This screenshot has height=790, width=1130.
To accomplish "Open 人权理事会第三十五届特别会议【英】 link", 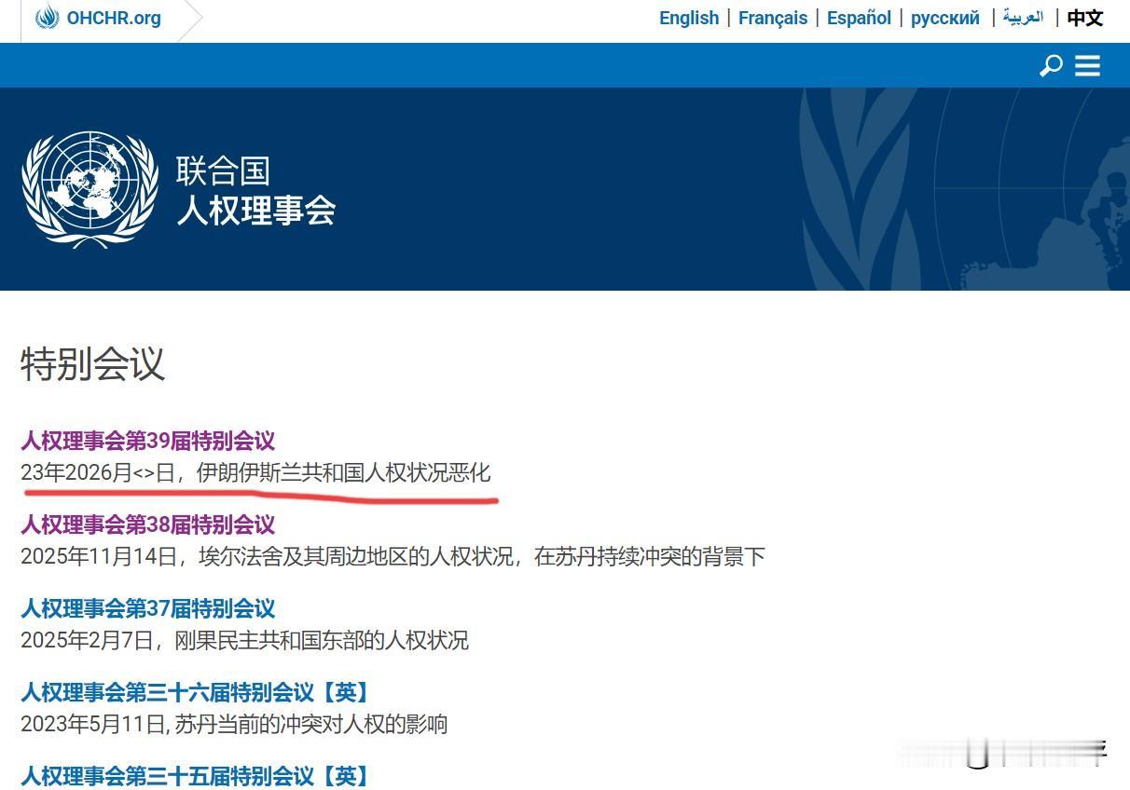I will (x=196, y=775).
